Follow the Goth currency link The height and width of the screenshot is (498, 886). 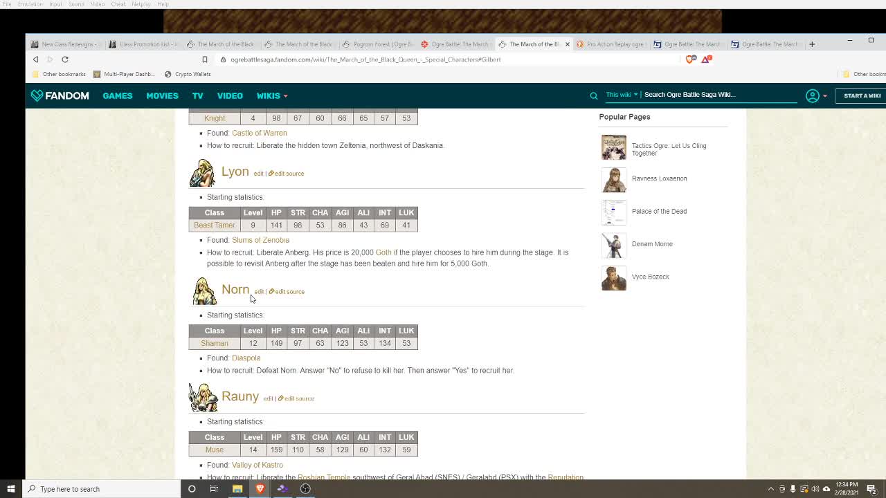(383, 252)
